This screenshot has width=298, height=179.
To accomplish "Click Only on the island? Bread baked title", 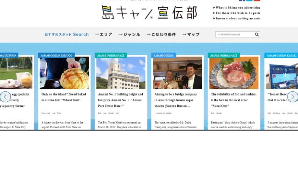I will [x=64, y=97].
